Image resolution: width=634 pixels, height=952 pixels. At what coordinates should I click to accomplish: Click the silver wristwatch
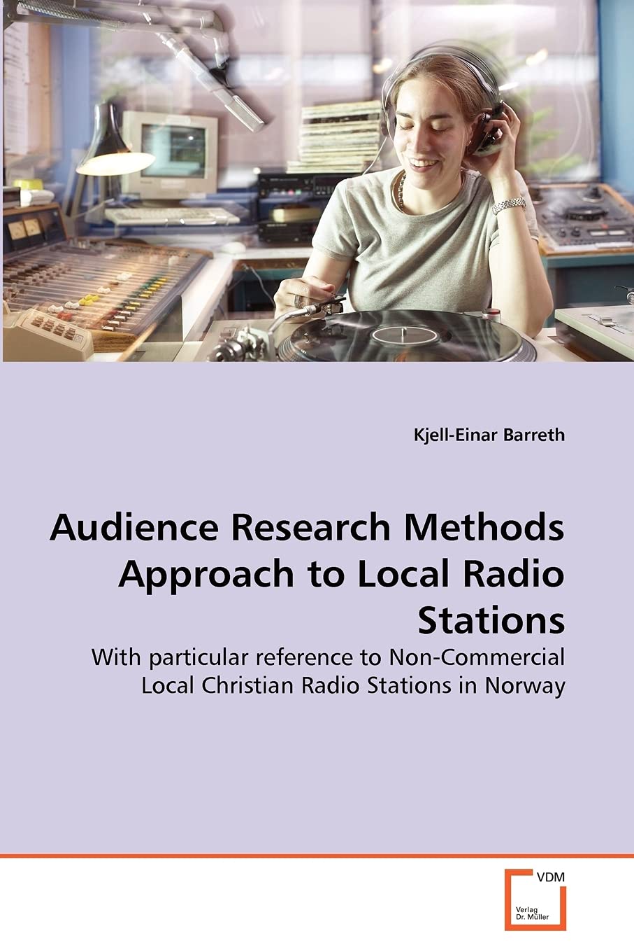click(508, 204)
